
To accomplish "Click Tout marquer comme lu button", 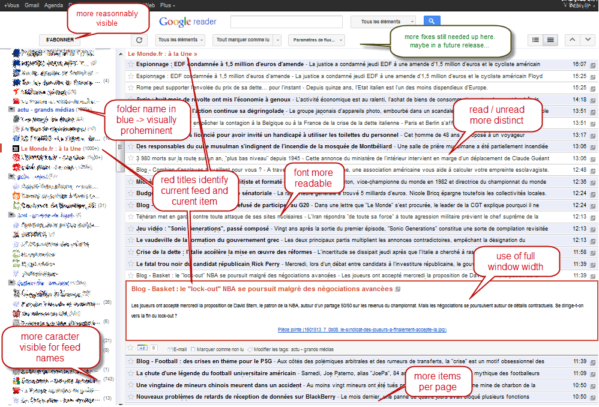I will [243, 40].
